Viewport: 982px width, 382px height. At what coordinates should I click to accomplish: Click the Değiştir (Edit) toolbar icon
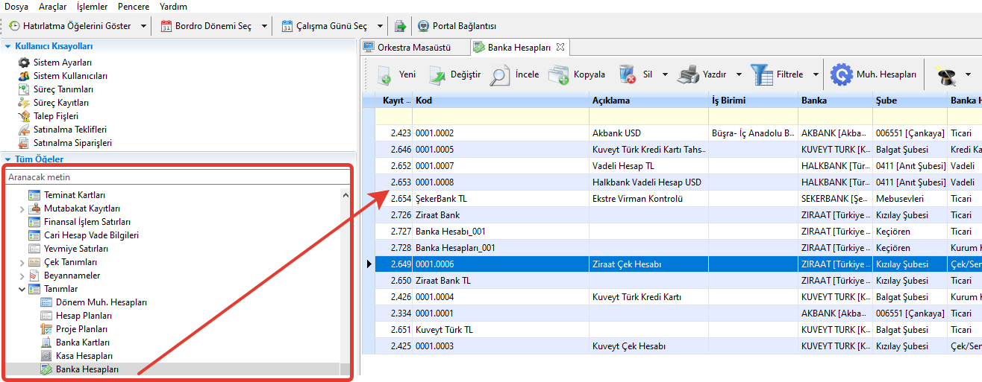pos(435,74)
